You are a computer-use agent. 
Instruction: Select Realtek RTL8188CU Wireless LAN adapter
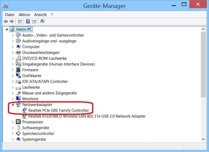coord(87,116)
